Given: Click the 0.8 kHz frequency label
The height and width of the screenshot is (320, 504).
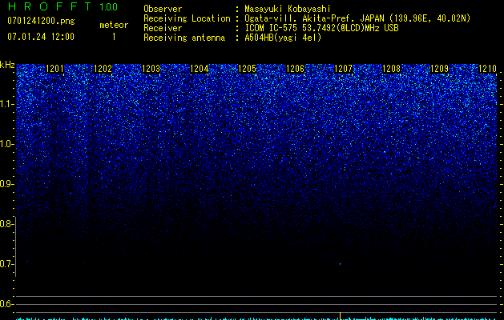Looking at the screenshot, I should coord(6,224).
